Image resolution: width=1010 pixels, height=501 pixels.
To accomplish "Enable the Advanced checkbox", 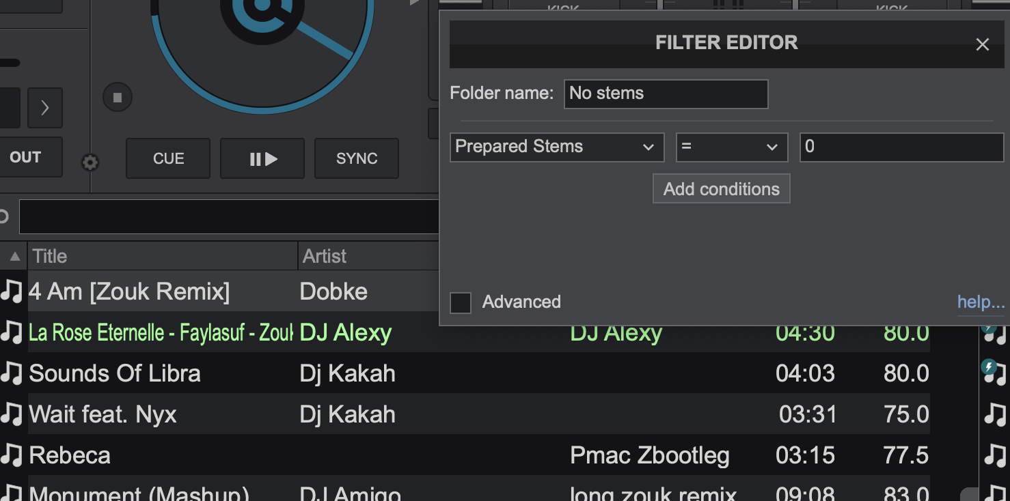I will (x=461, y=302).
